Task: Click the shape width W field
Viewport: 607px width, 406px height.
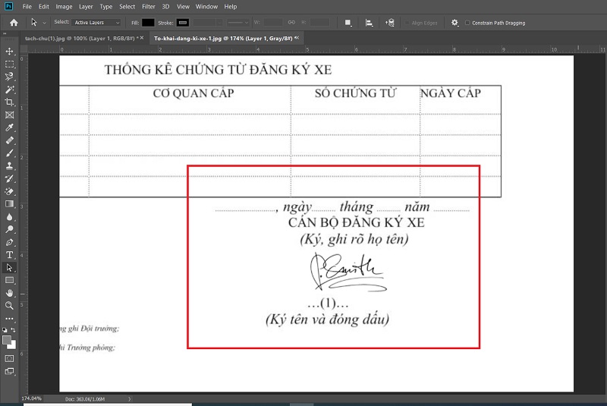Action: 273,23
